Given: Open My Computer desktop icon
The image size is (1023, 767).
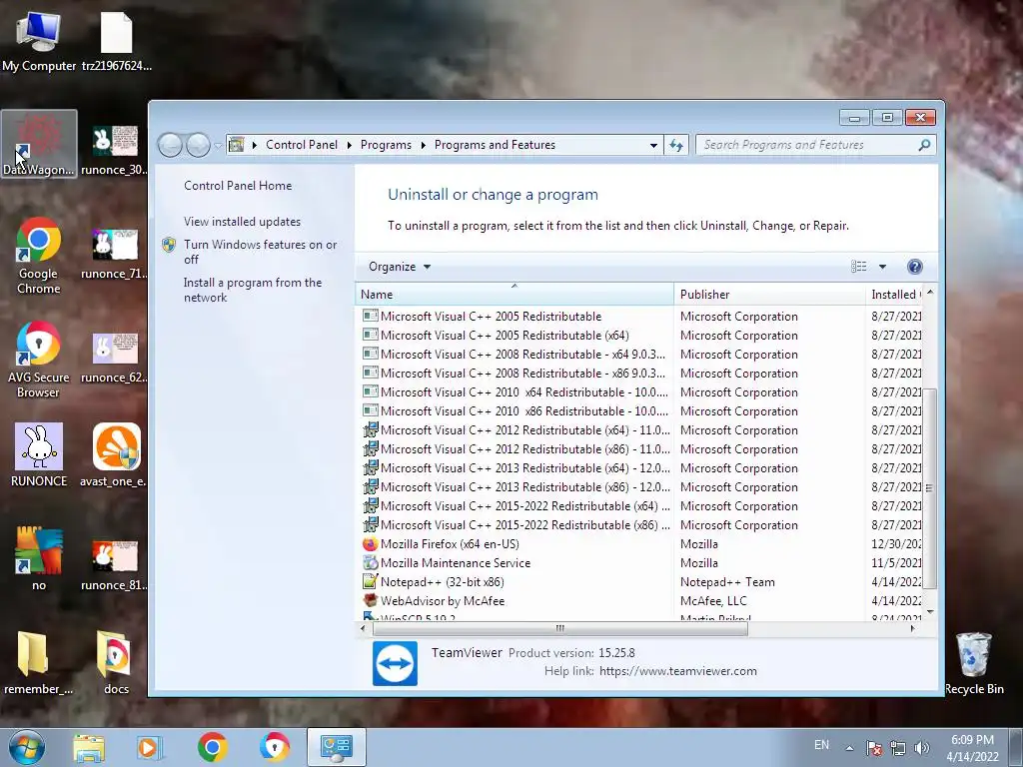Looking at the screenshot, I should 39,42.
